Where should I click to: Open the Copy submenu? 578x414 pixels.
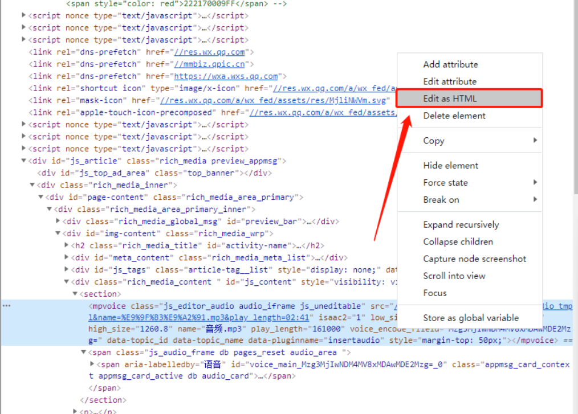pyautogui.click(x=469, y=141)
